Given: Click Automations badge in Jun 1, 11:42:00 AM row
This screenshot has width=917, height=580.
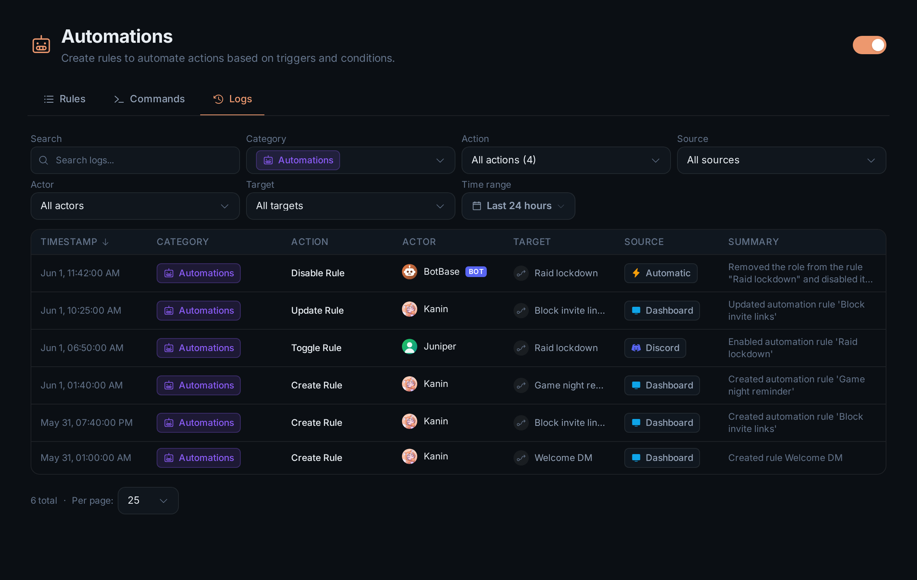Looking at the screenshot, I should click(x=199, y=273).
